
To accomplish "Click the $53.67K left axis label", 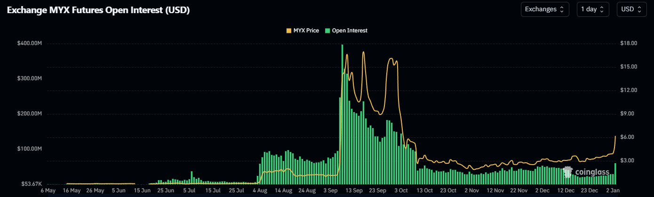I will (x=32, y=184).
